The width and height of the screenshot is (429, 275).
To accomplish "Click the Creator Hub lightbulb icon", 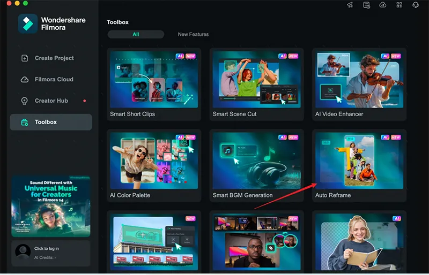I will [24, 101].
